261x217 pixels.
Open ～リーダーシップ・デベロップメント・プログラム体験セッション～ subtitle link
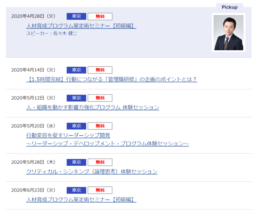click(107, 143)
